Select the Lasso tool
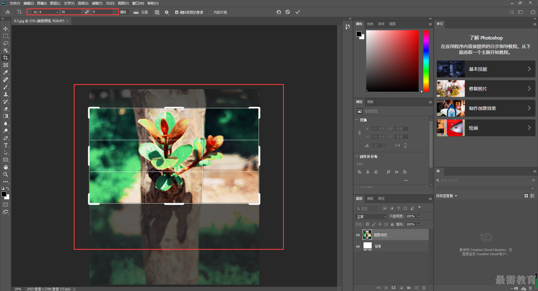 [6, 43]
